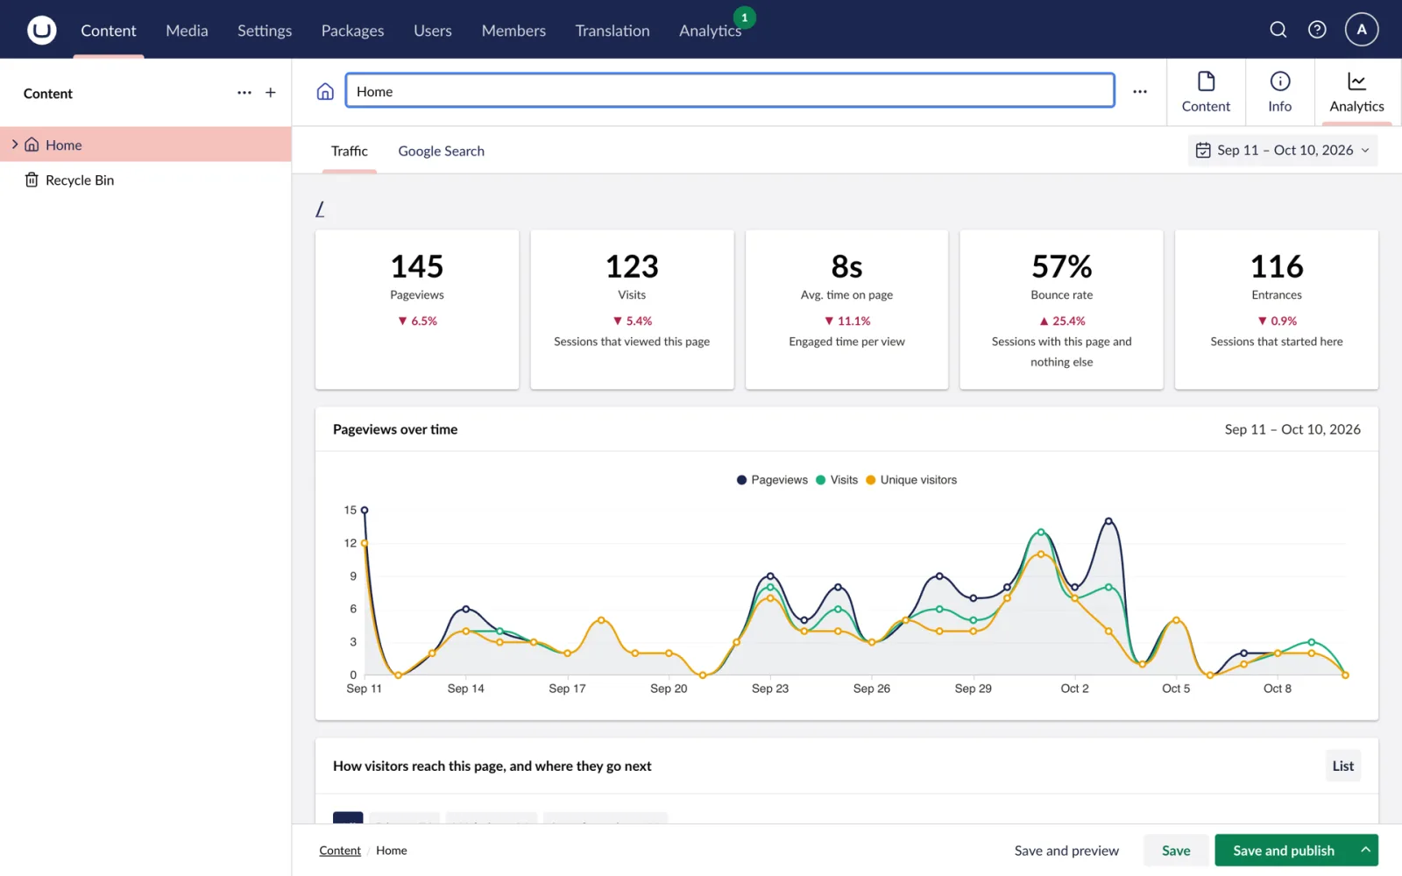Toggle the Visits legend series

click(x=836, y=480)
